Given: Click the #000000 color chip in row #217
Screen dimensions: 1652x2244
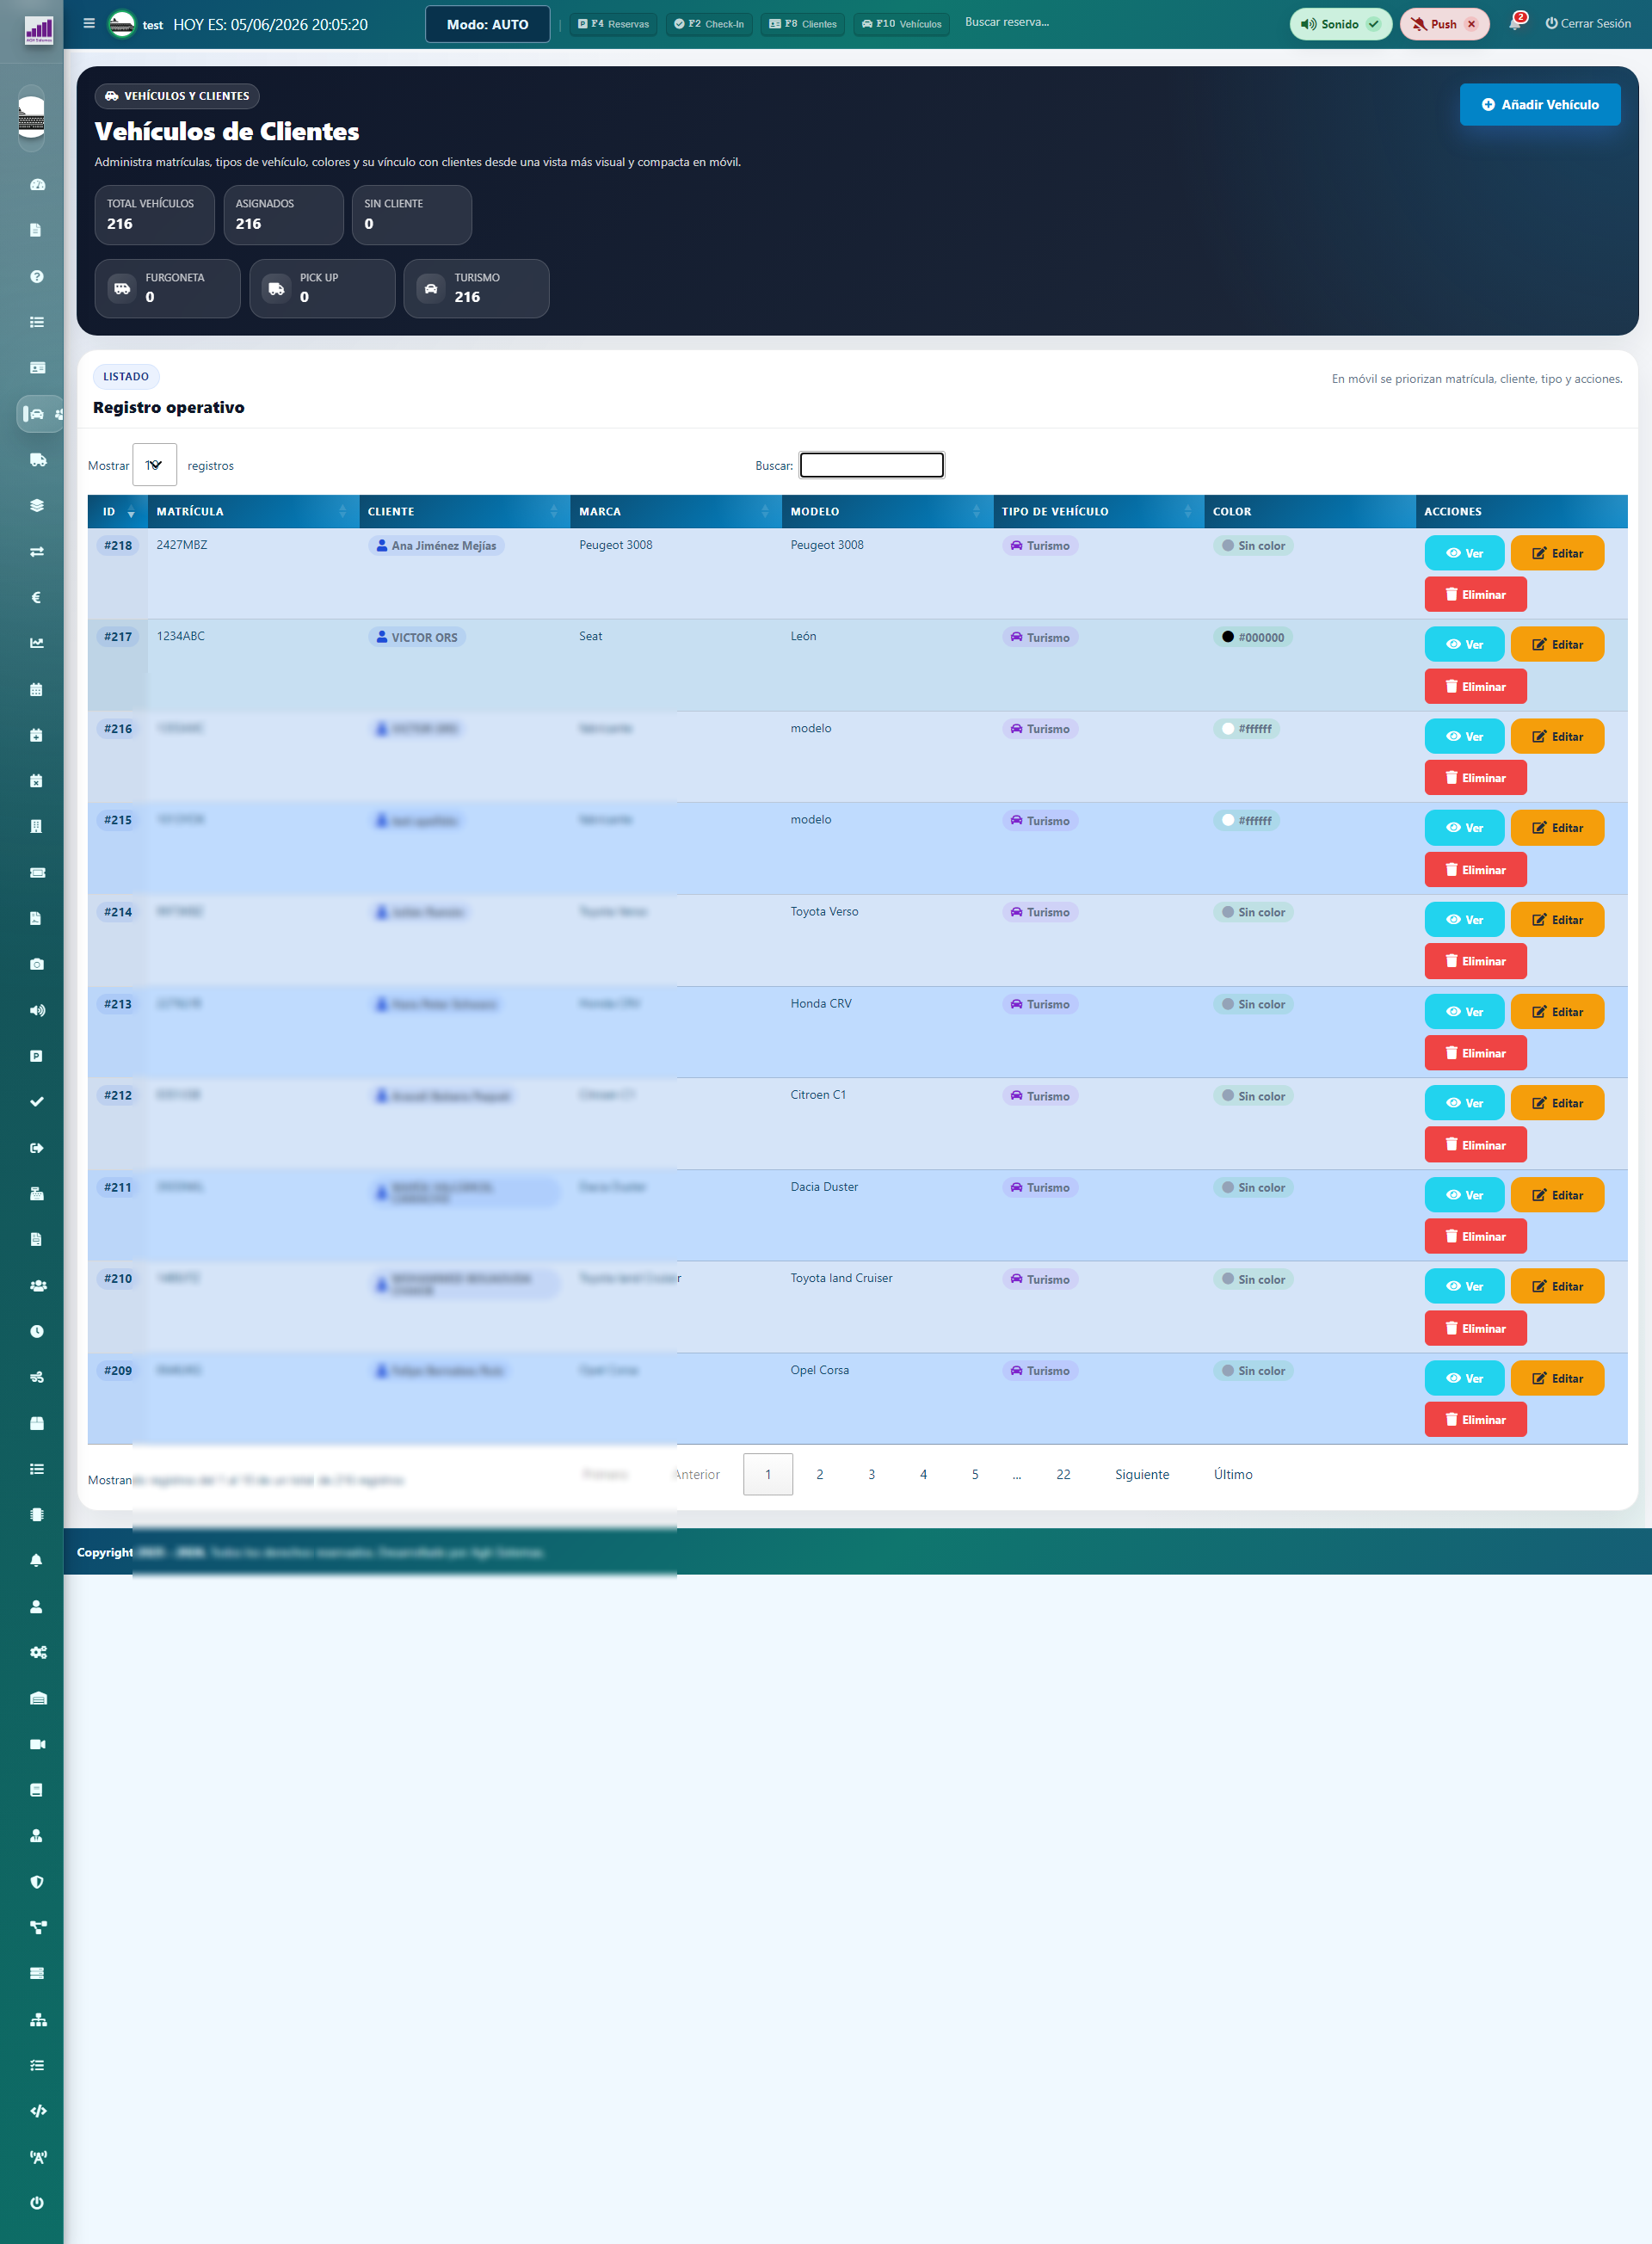Looking at the screenshot, I should [x=1253, y=638].
